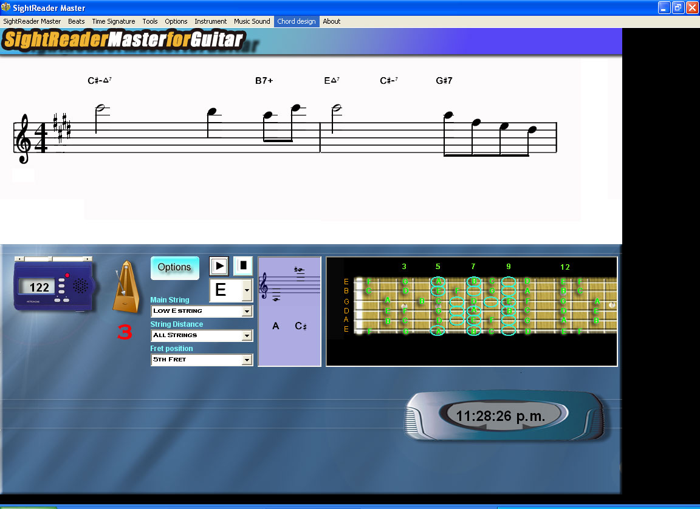Viewport: 700px width, 509px height.
Task: Click left arrow of tempo slider
Action: [19, 259]
